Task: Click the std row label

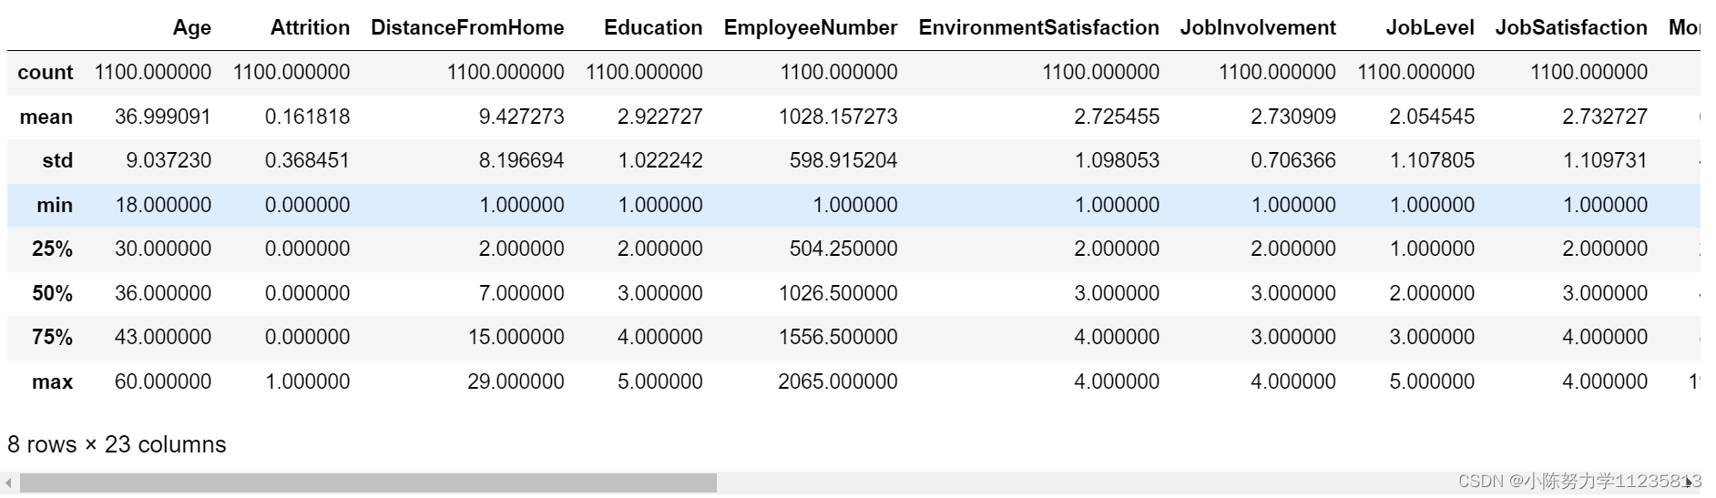Action: click(57, 161)
